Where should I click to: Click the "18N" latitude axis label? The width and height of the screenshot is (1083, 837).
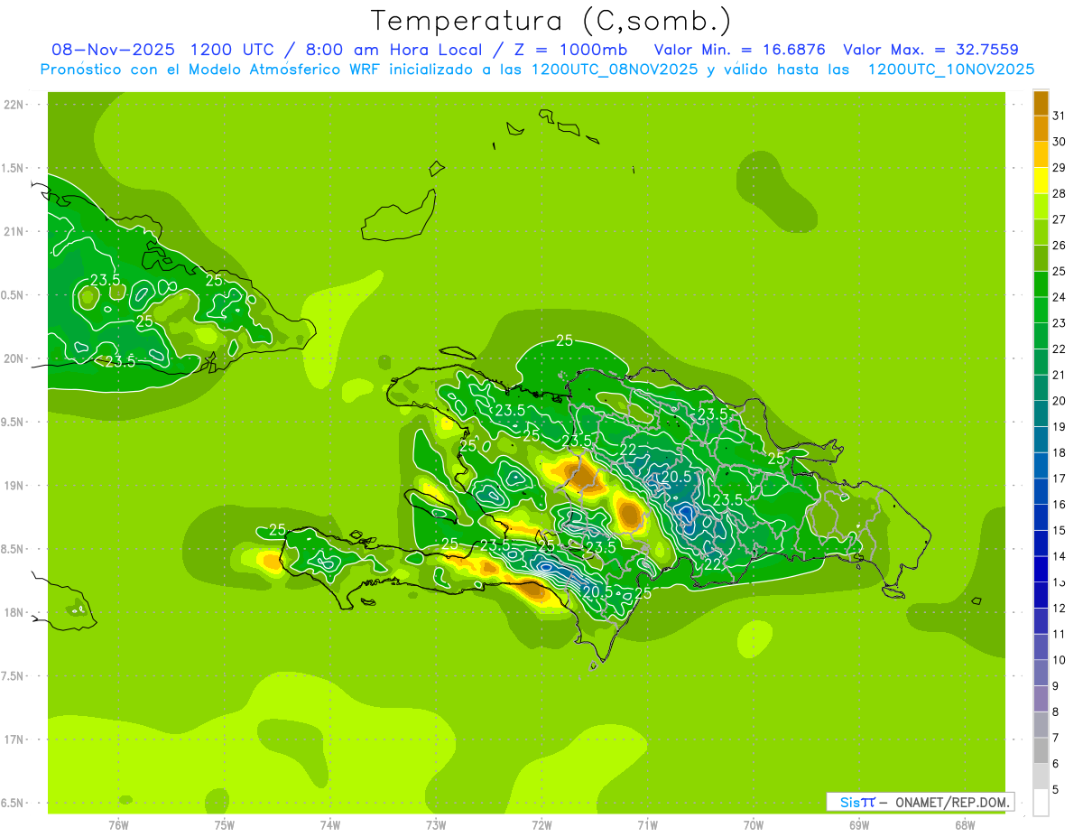tap(14, 613)
